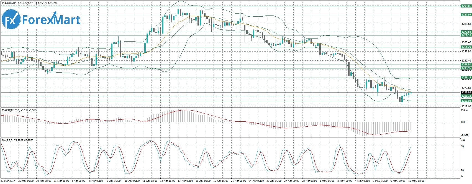Click the GOLD,H4 symbol title with OHLC values
This screenshot has height=184, width=472.
(x=31, y=3)
